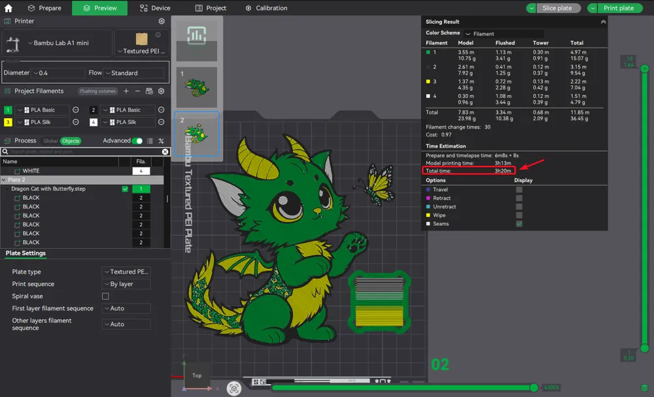Open Print plate options arrow
The image size is (654, 397).
click(593, 8)
